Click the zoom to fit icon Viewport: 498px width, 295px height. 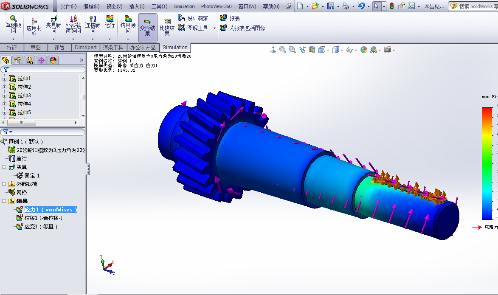click(282, 50)
